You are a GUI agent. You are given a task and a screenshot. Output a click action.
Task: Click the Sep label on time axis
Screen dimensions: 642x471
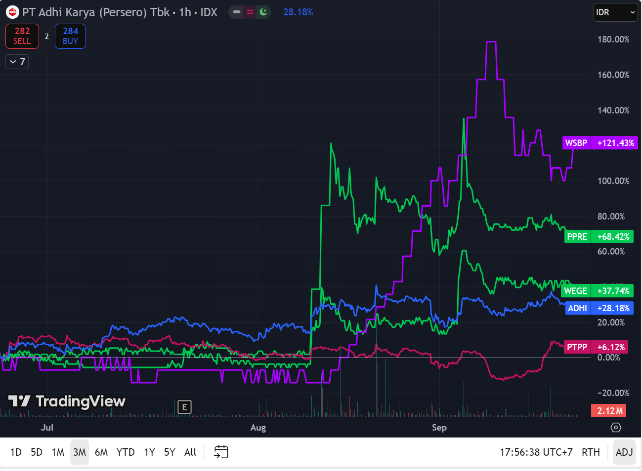coord(439,428)
